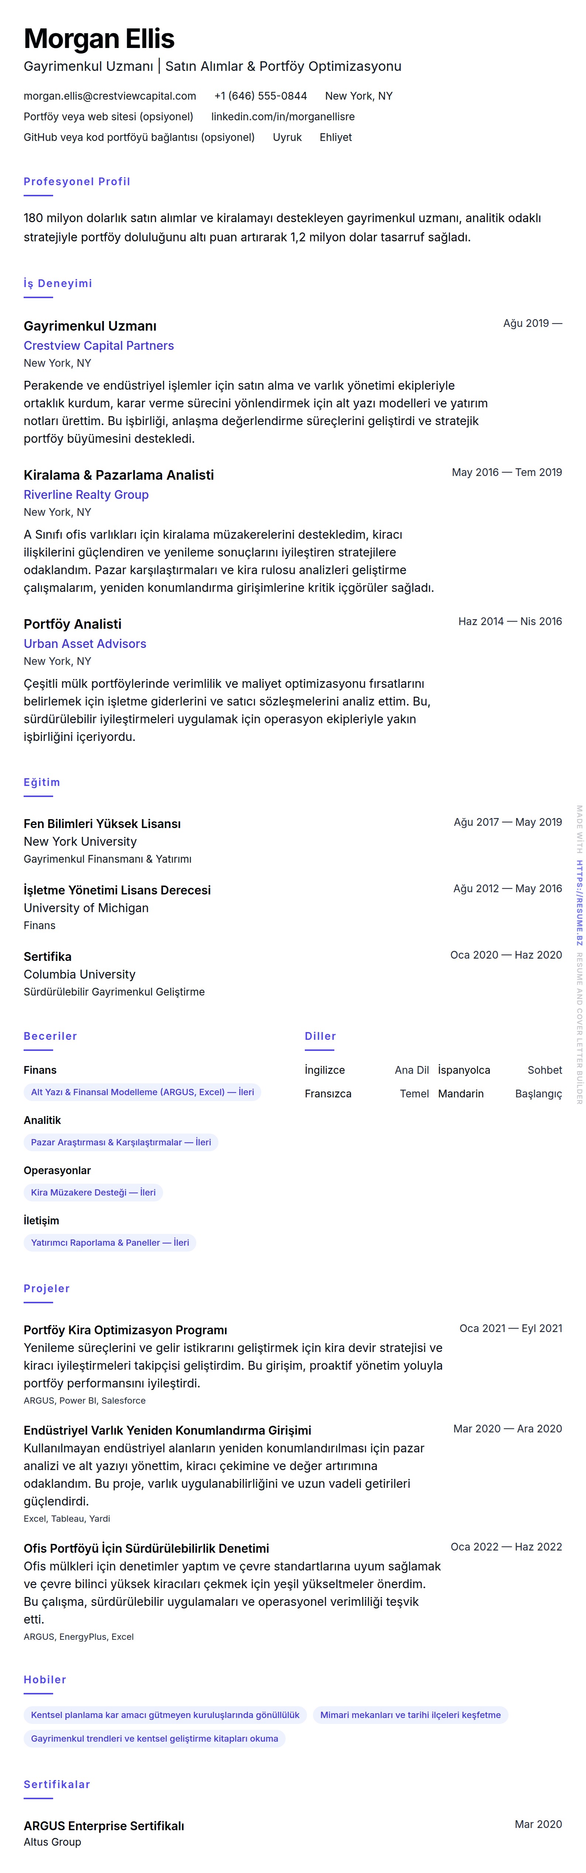The width and height of the screenshot is (586, 1873).
Task: Open the GitHub veya kod portföyü bağlantısı
Action: coord(139,137)
